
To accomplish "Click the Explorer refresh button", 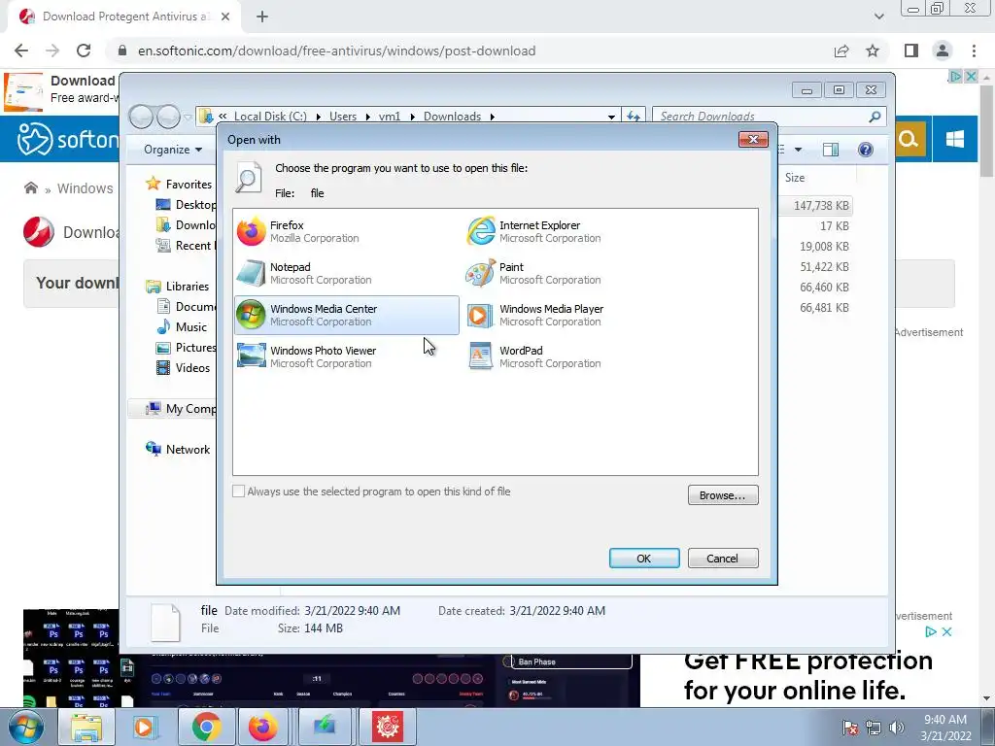I will (634, 117).
